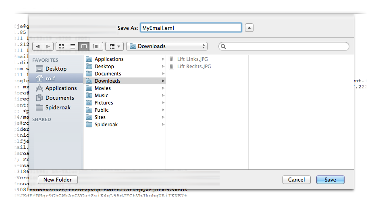Screen dimensions: 378x211
Task: Click the Save As filename field
Action: 191,28
